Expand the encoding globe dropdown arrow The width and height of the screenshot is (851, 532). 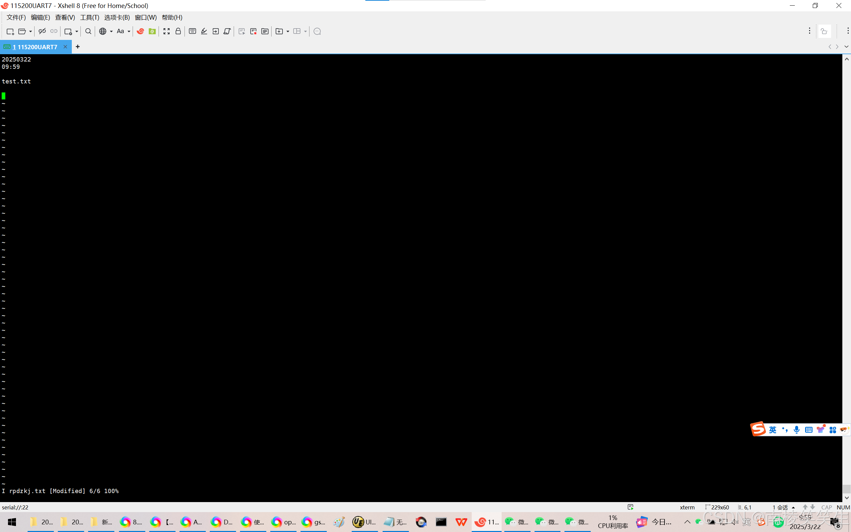(x=111, y=31)
